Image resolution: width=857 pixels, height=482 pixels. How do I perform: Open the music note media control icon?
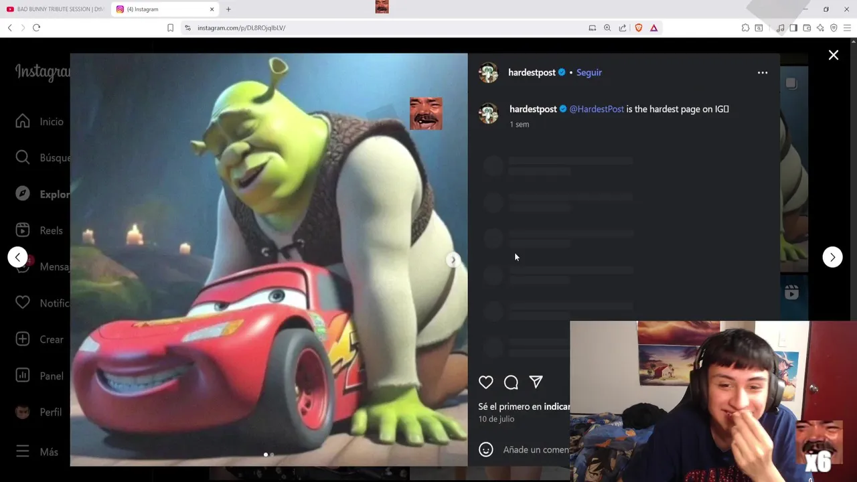click(780, 27)
